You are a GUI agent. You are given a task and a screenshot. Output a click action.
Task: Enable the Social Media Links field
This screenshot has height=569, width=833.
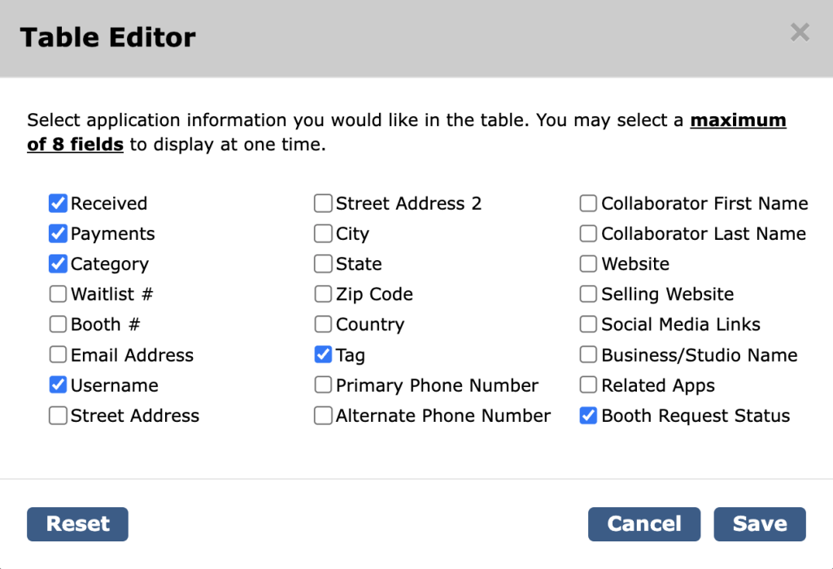pyautogui.click(x=588, y=324)
